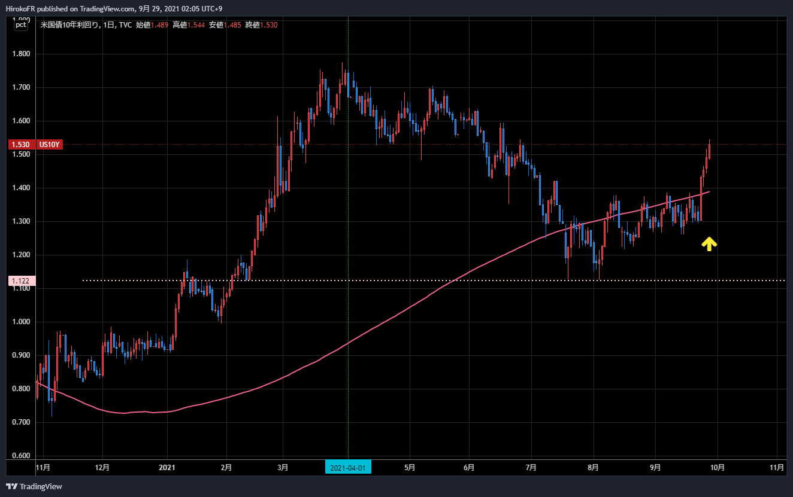Screen dimensions: 793x497
Task: Click the 1.400 price axis label
Action: pyautogui.click(x=21, y=188)
